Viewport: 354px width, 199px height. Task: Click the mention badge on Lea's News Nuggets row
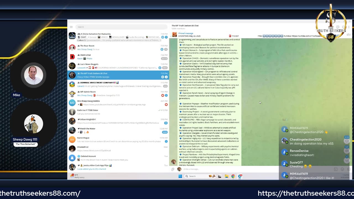(160, 68)
